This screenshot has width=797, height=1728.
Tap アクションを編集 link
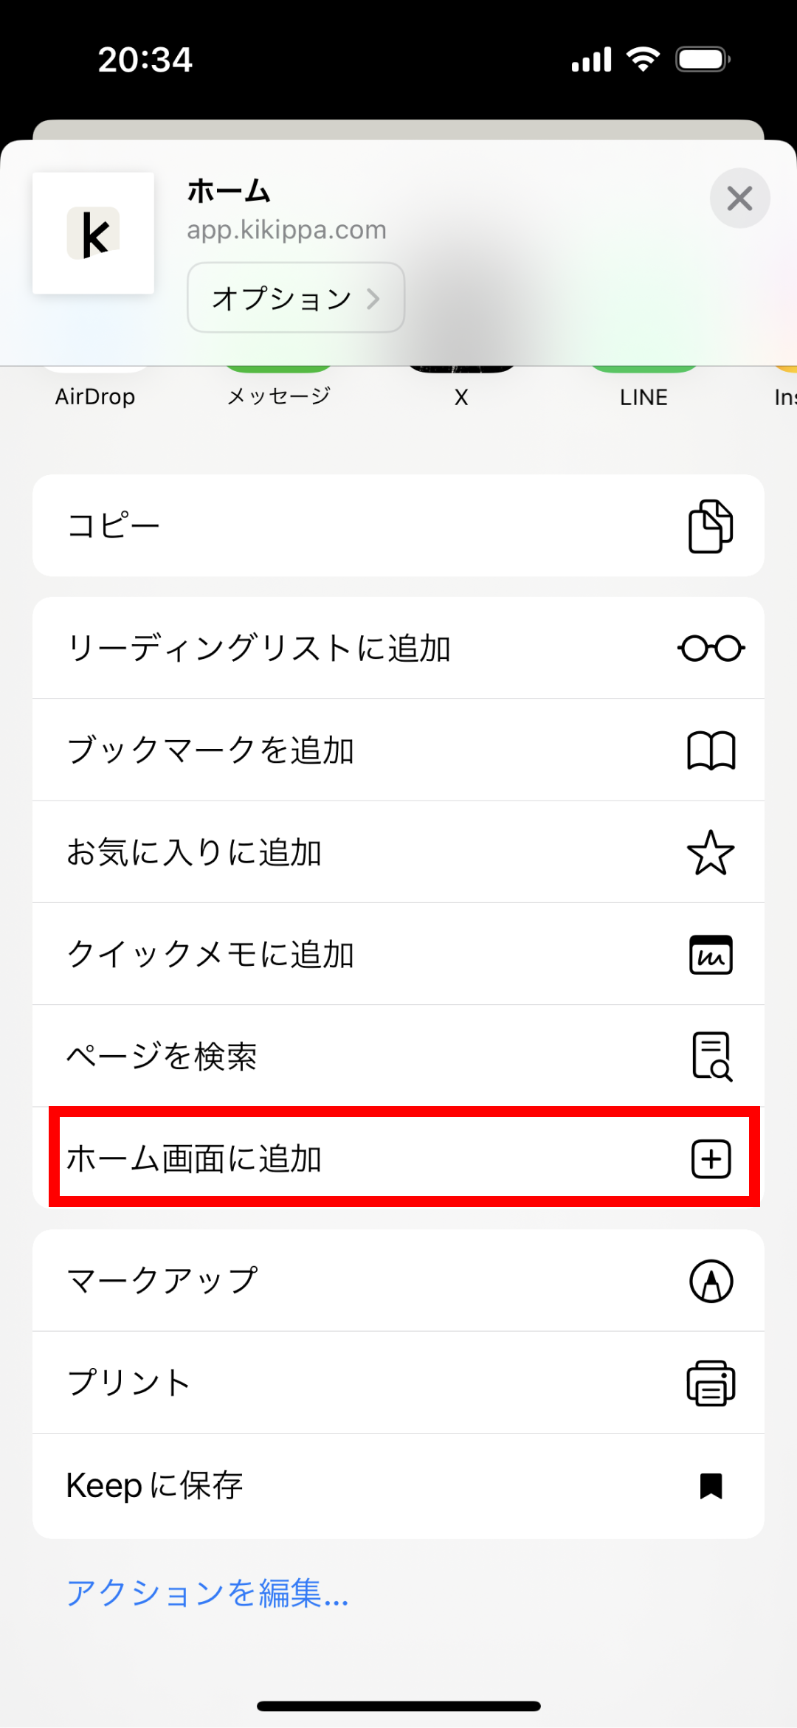tap(207, 1594)
